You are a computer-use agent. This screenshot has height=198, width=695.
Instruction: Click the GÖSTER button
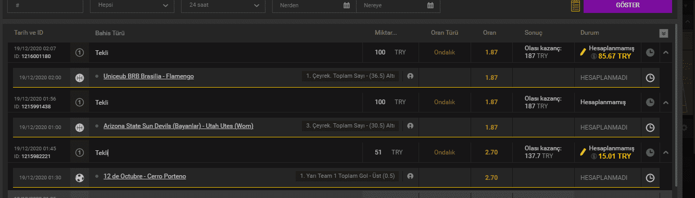(x=627, y=6)
